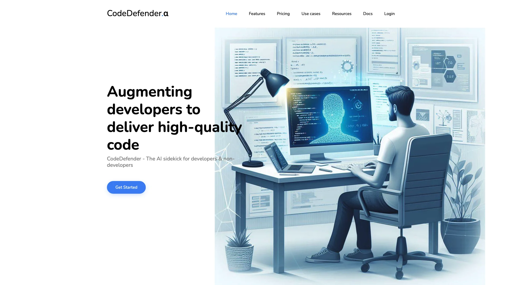Image resolution: width=507 pixels, height=285 pixels.
Task: Click the Get Started button
Action: (126, 187)
